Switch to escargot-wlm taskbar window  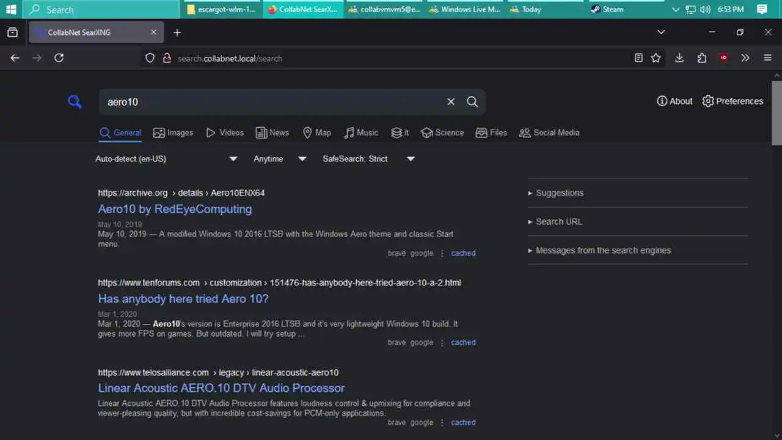click(222, 9)
